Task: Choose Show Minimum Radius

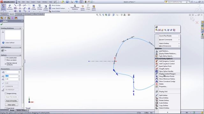Action: 167,79
